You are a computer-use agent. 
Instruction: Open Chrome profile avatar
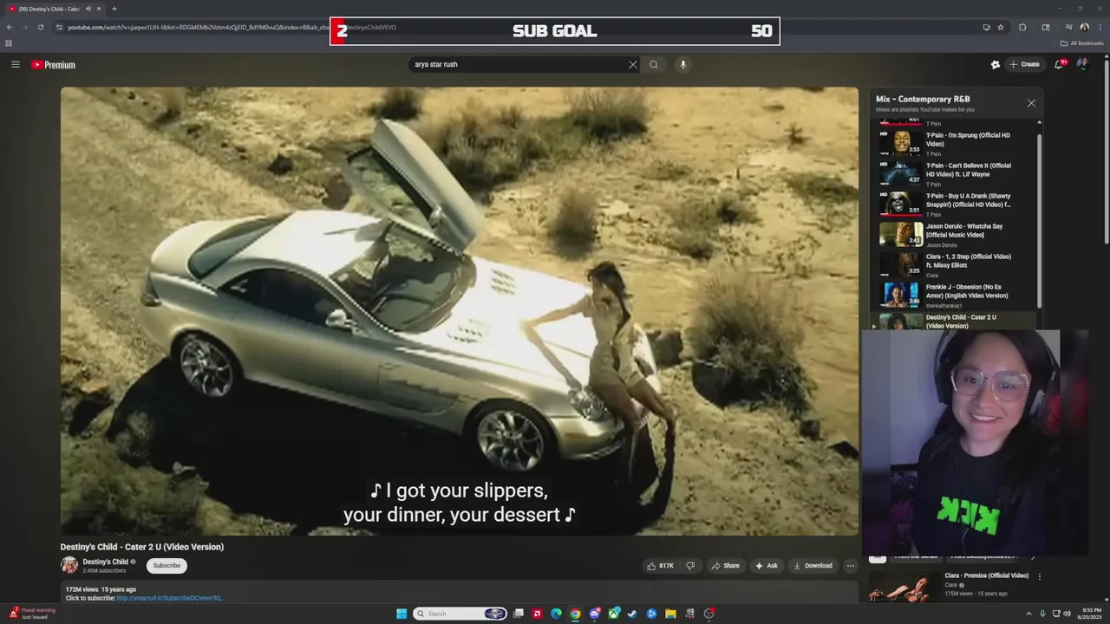coord(1084,27)
